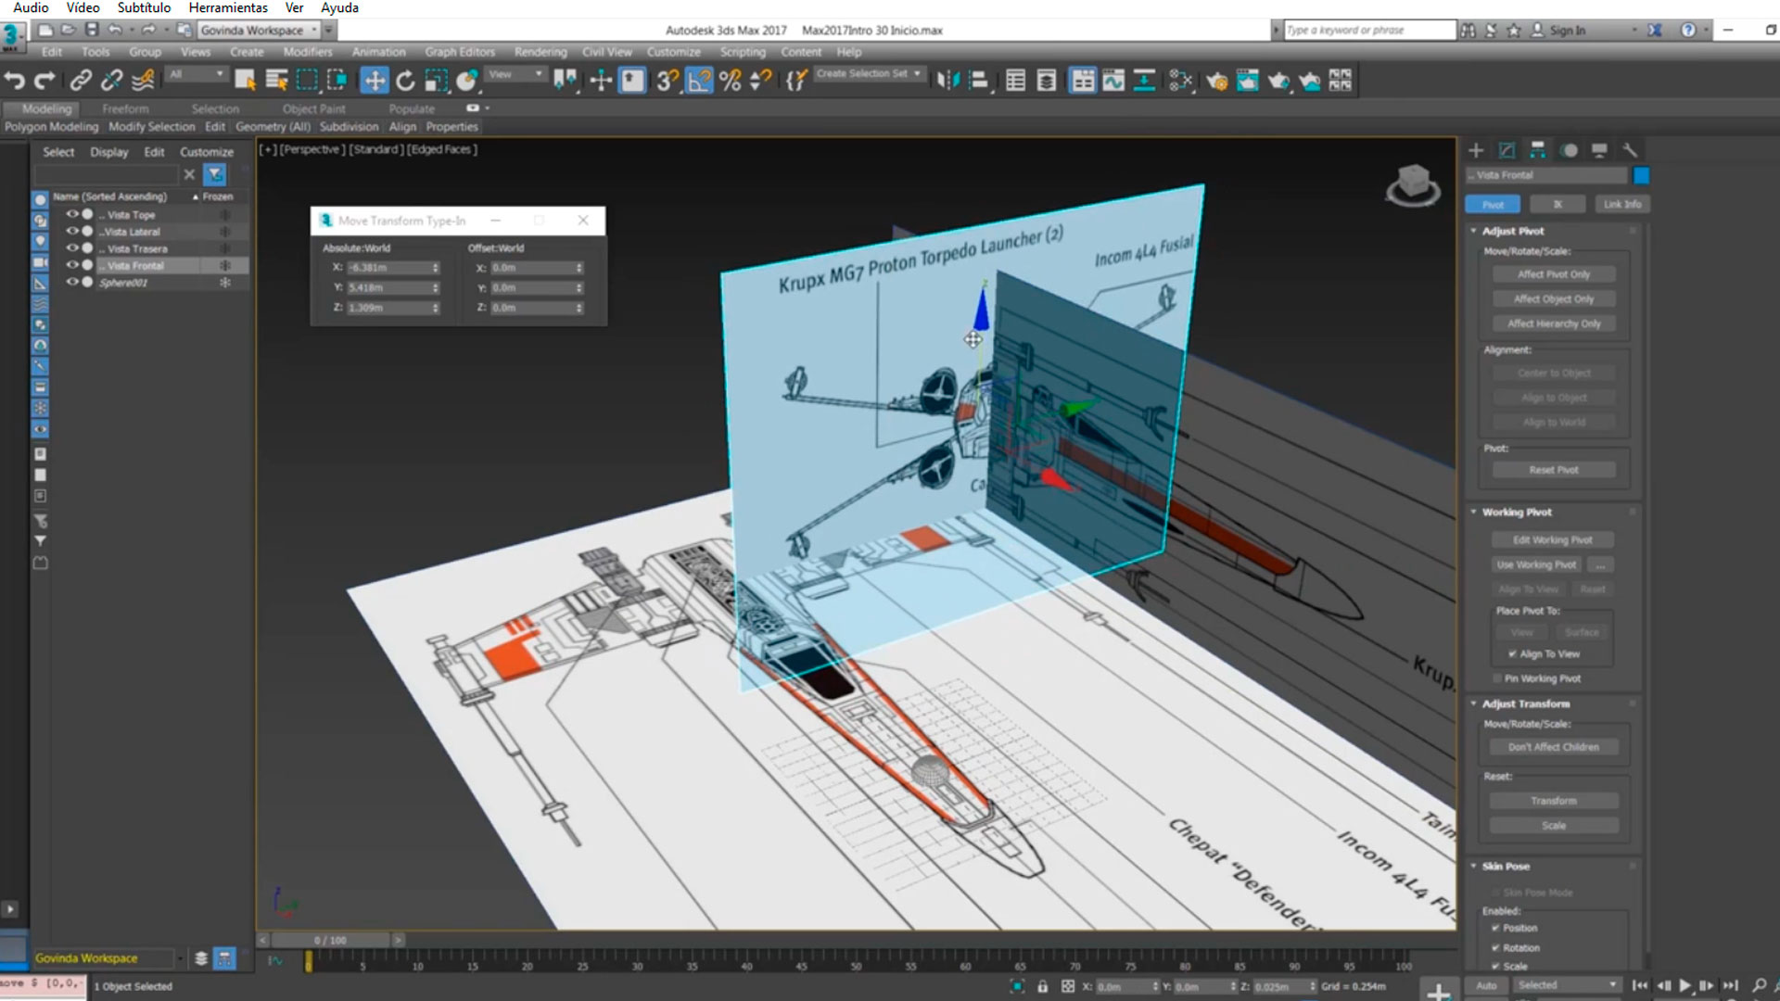Open the Graph Editors menu
This screenshot has height=1001, width=1780.
point(460,52)
